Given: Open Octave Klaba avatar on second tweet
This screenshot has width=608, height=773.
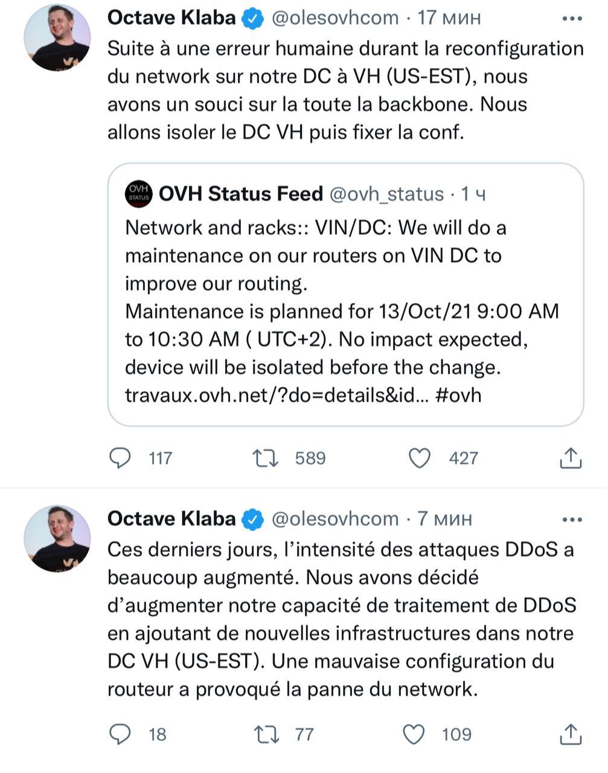Looking at the screenshot, I should [57, 537].
